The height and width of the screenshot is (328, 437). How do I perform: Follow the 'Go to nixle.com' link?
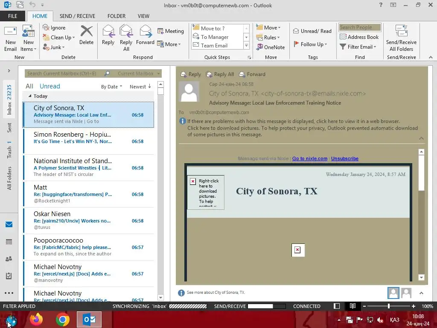point(310,158)
